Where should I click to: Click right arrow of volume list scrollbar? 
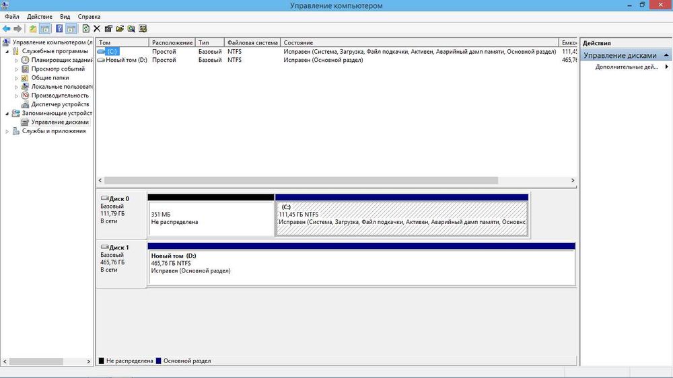point(573,181)
